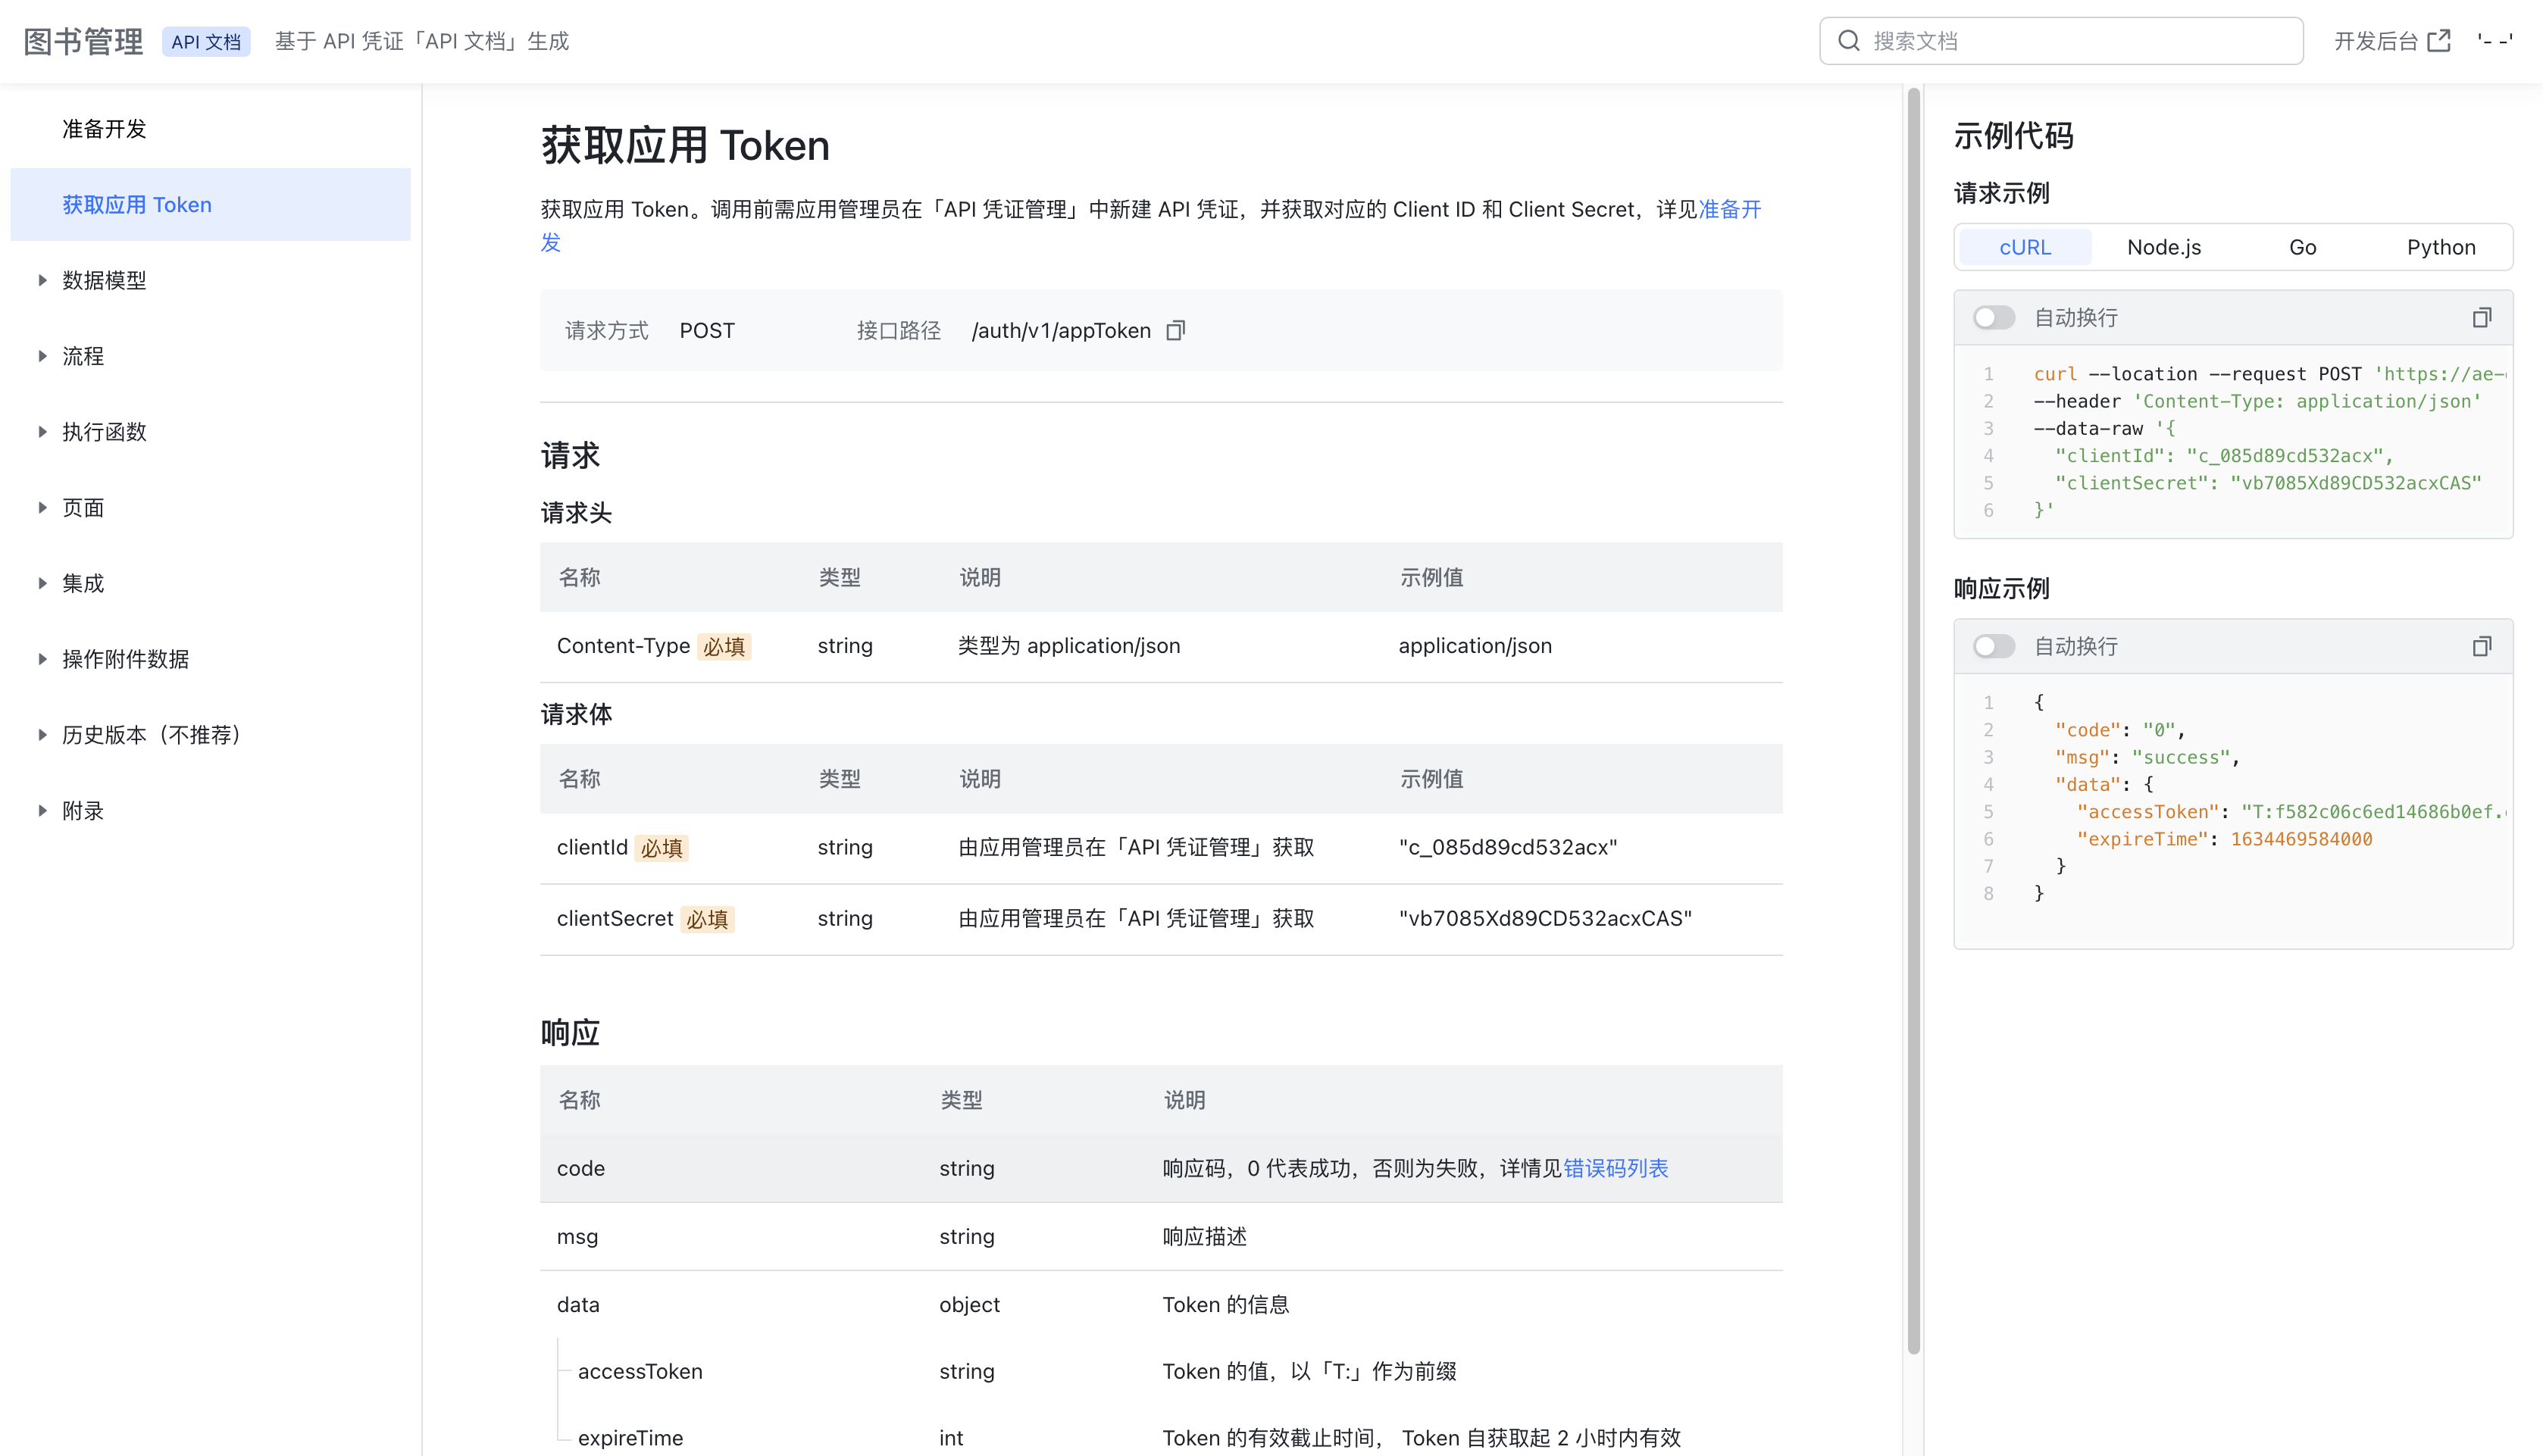2543x1456 pixels.
Task: Enable 自动换行 for the response example
Action: coord(1992,646)
